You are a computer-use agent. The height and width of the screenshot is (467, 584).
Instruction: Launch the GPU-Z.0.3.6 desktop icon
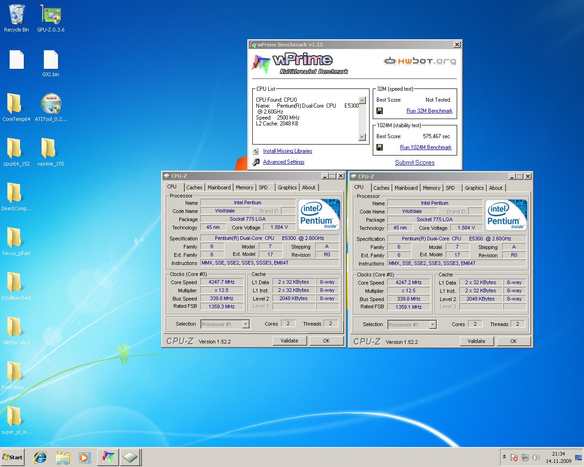pyautogui.click(x=51, y=18)
